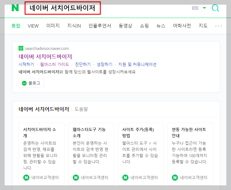
Task: Switch to the 어학사전 tab
Action: tap(182, 26)
